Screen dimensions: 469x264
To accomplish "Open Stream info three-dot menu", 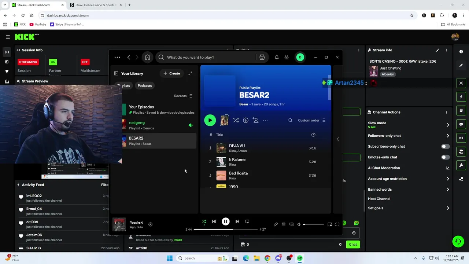I will (x=446, y=50).
